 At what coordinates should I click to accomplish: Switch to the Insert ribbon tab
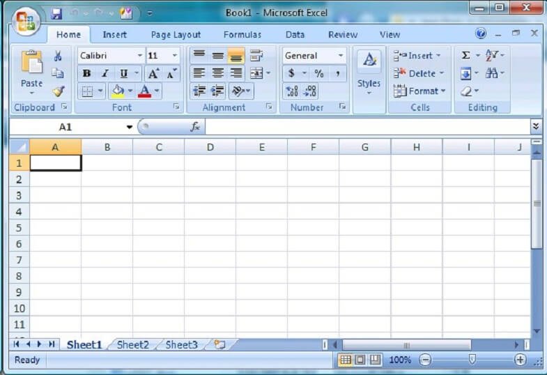(x=115, y=35)
